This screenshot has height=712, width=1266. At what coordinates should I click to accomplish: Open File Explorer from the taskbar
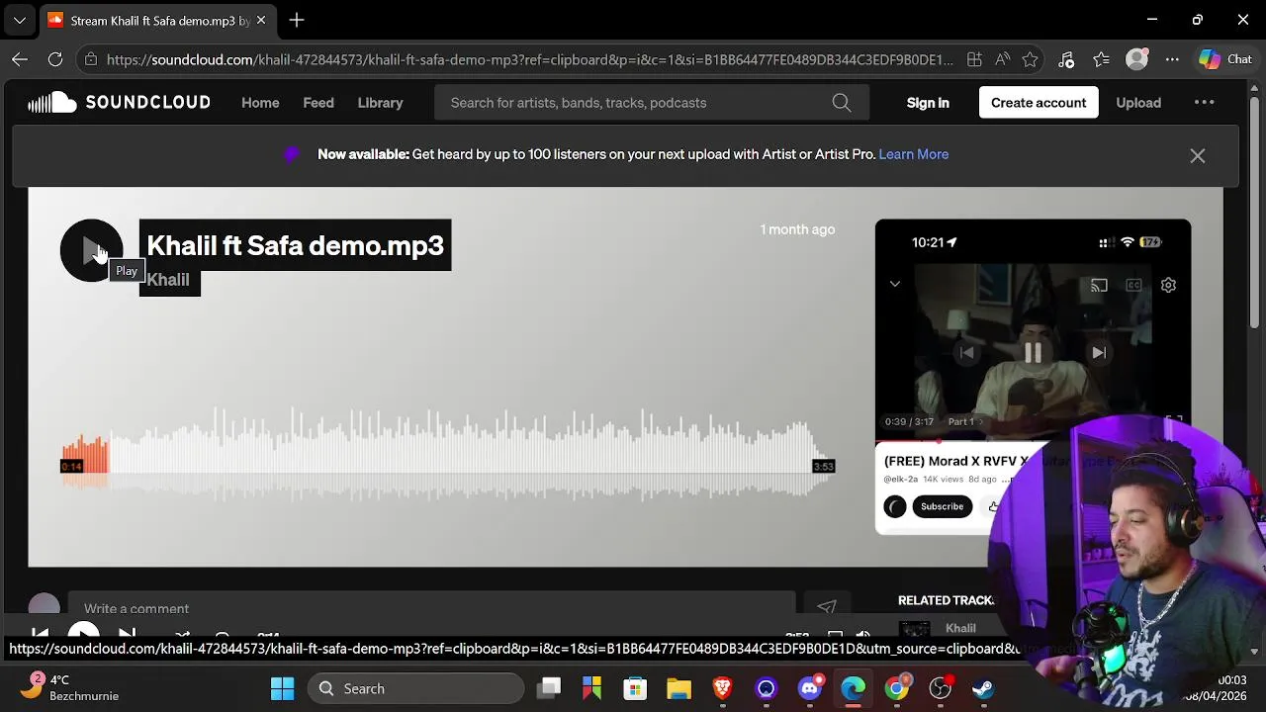pyautogui.click(x=678, y=688)
